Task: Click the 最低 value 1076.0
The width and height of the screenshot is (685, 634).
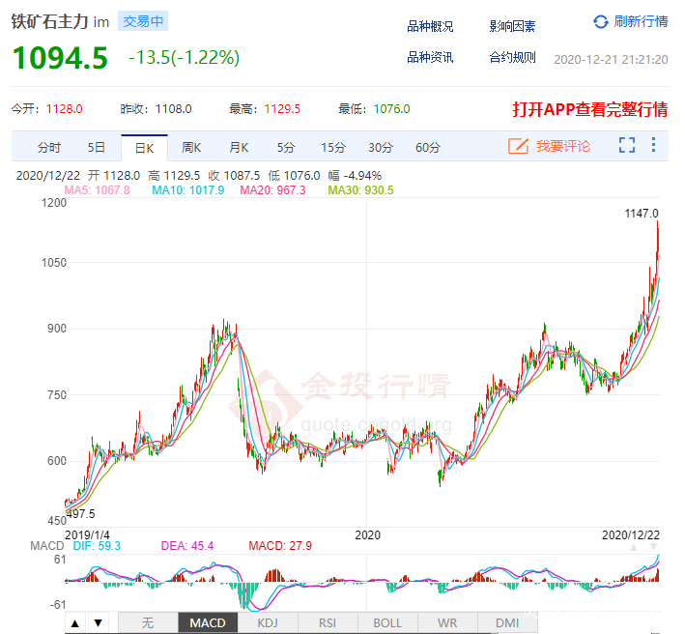Action: [391, 109]
